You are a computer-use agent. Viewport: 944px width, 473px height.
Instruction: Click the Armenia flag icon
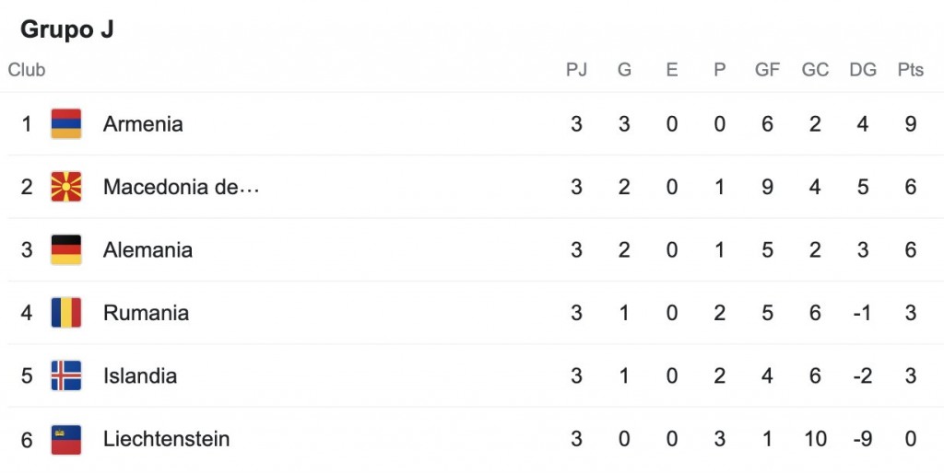pyautogui.click(x=66, y=124)
